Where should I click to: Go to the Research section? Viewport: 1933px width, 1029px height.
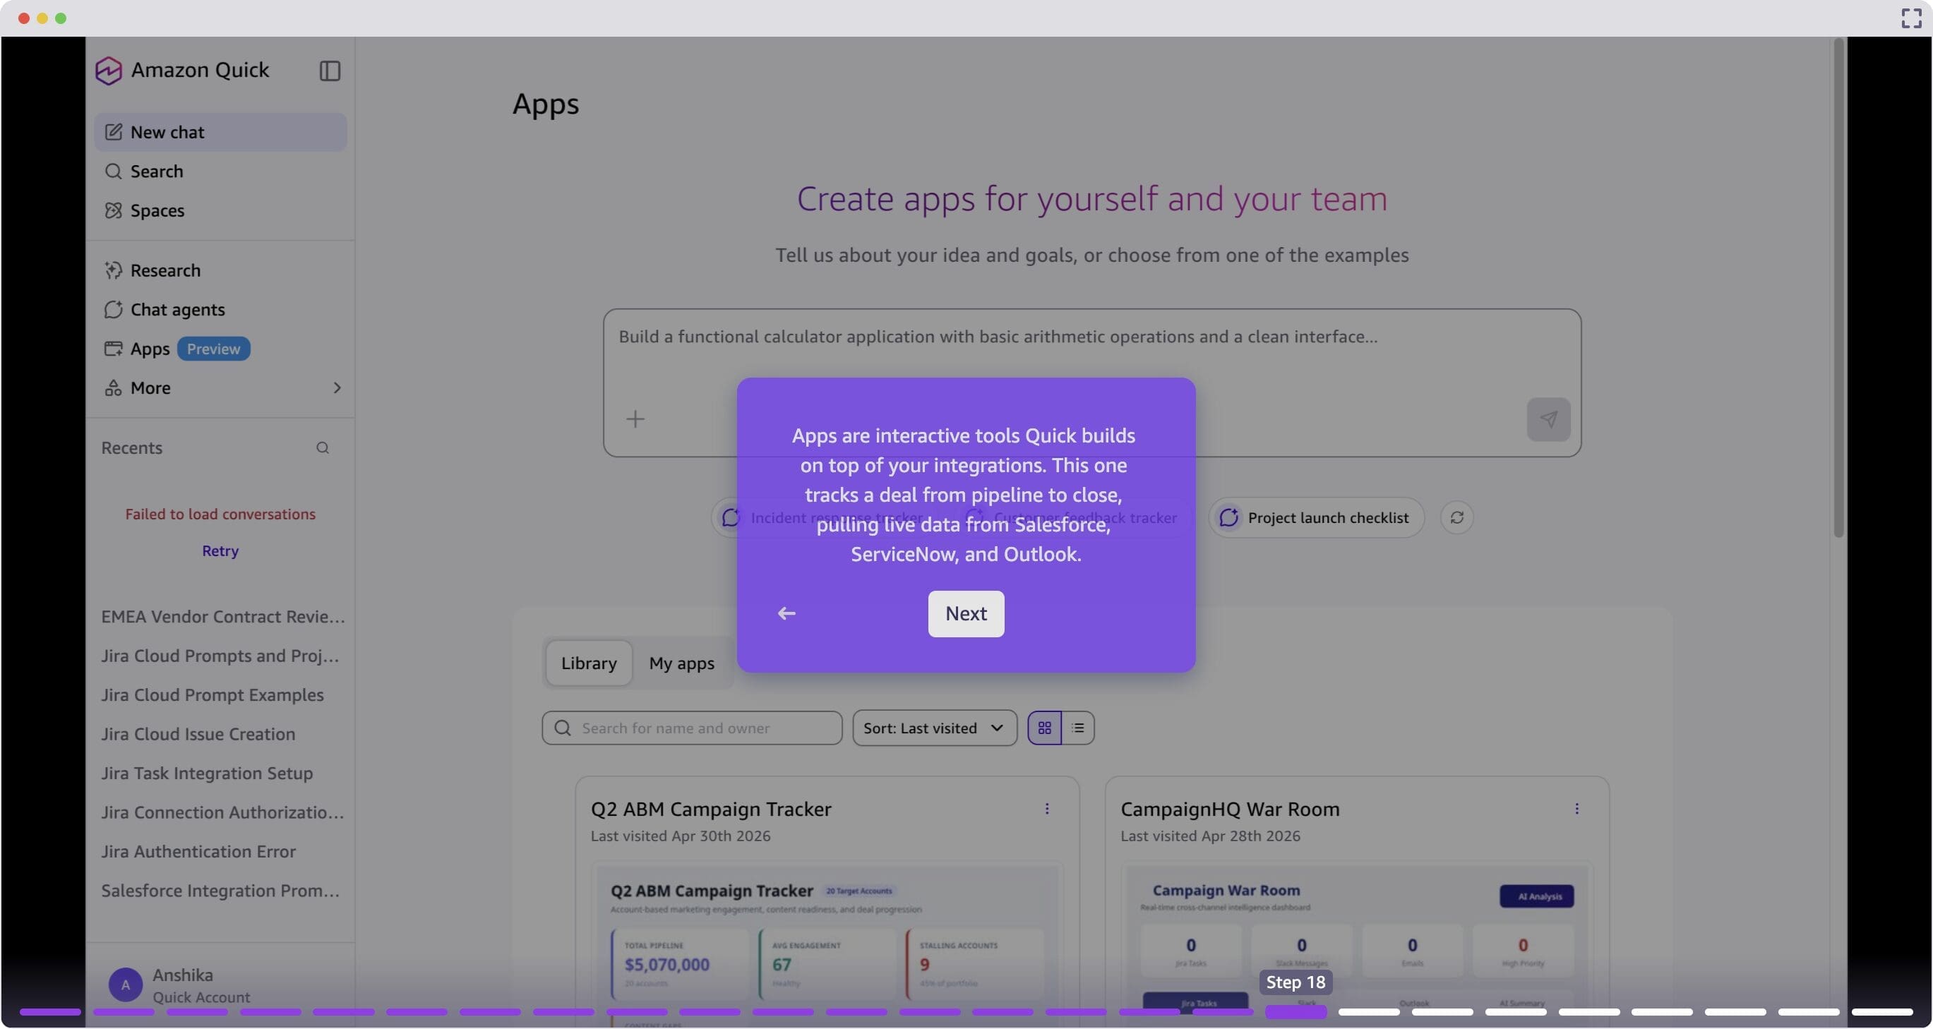click(x=220, y=270)
